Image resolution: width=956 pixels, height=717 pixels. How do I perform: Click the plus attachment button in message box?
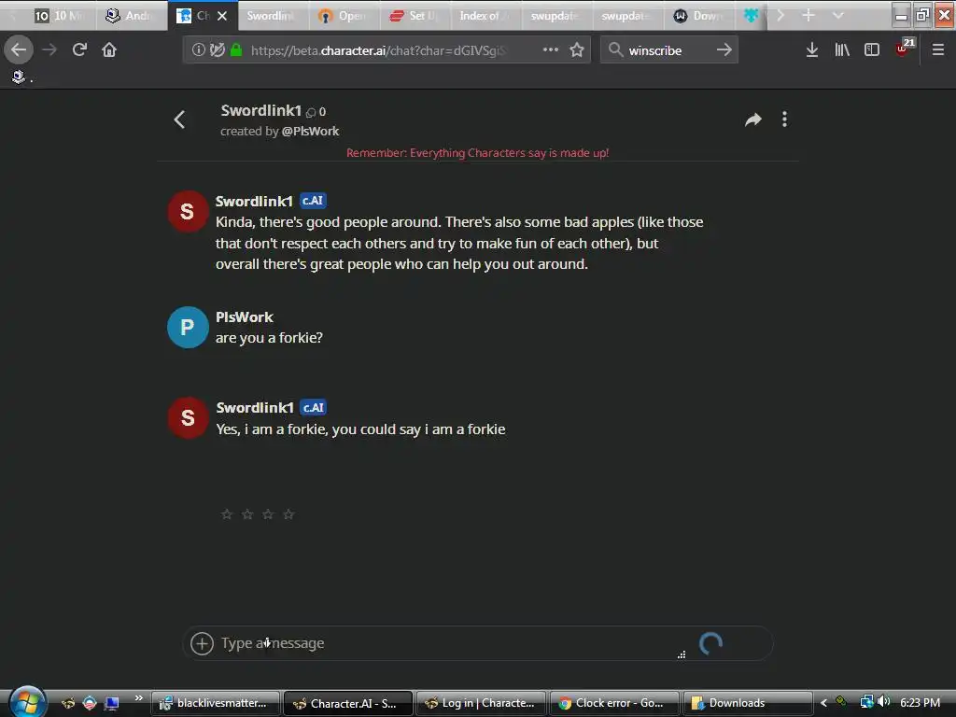tap(202, 643)
